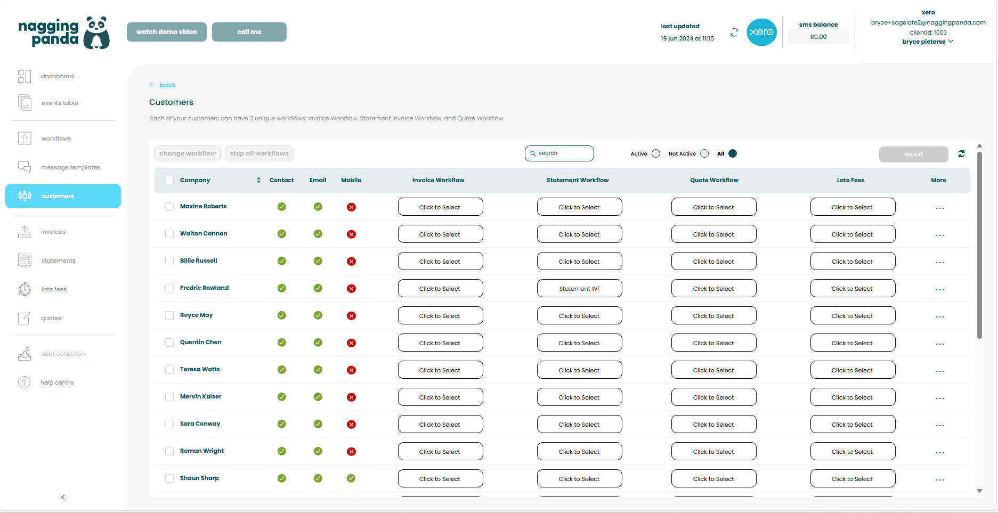This screenshot has height=513, width=998.
Task: Open Statement Workflow selector for Mervin Kaiser
Action: pos(579,397)
